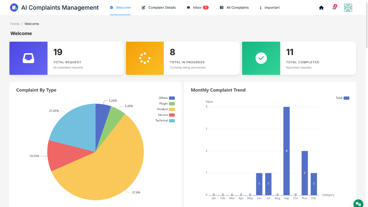The width and height of the screenshot is (368, 207).
Task: Open the Inbox tab
Action: (197, 8)
